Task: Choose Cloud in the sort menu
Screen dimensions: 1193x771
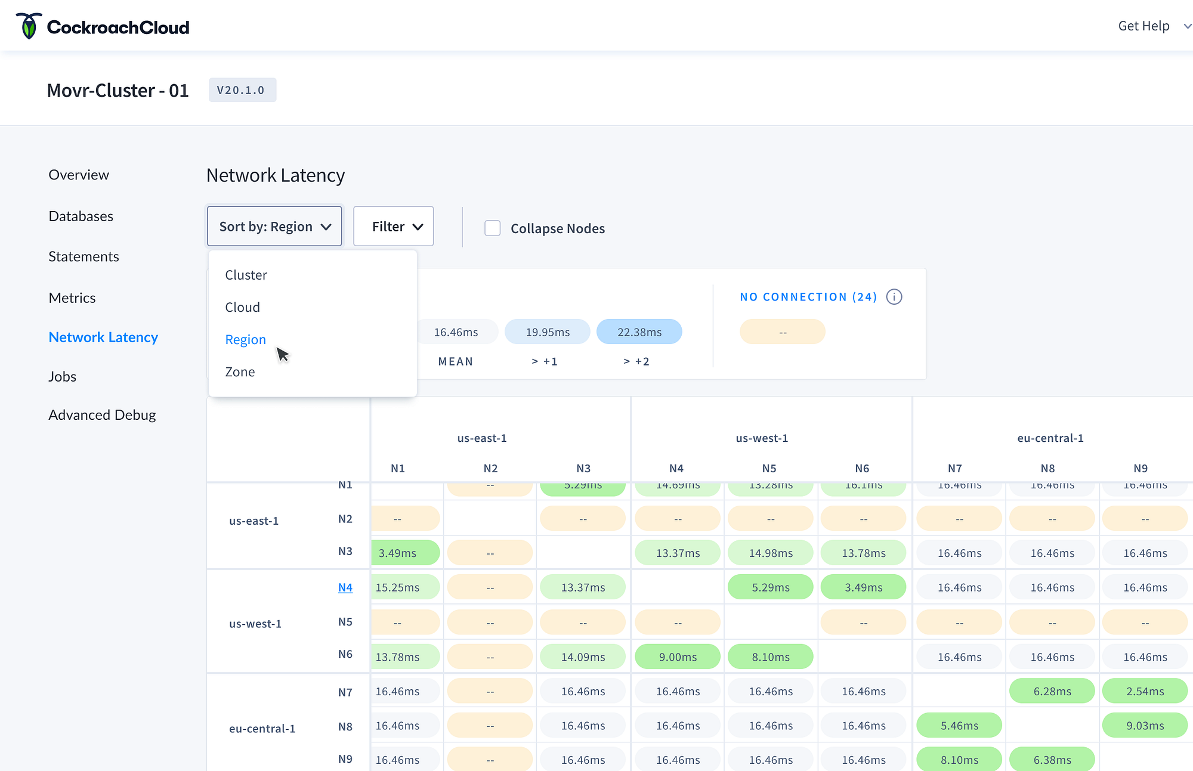Action: click(x=242, y=307)
